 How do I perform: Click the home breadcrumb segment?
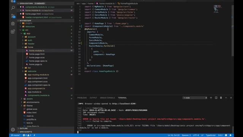pyautogui.click(x=91, y=3)
